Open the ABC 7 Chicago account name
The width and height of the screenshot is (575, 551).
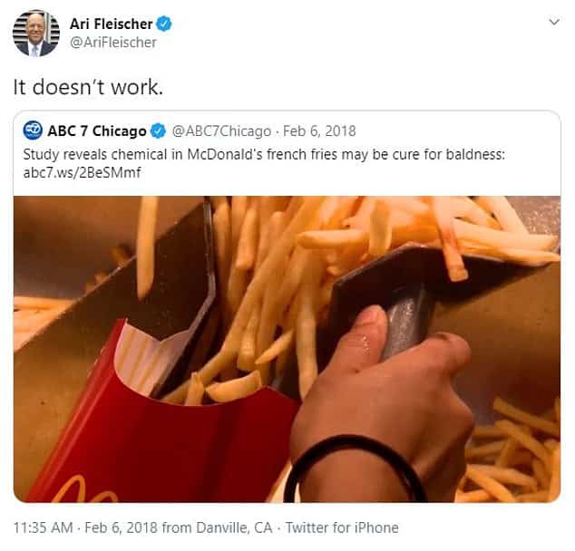(x=97, y=130)
